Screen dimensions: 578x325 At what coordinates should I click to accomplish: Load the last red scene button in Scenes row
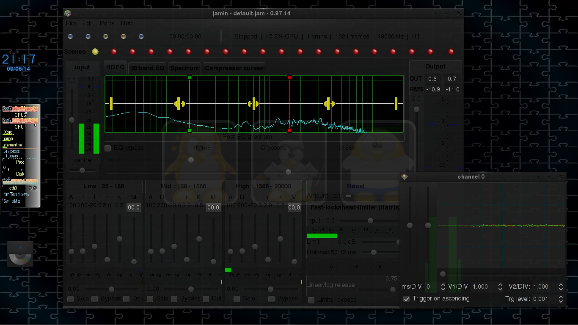tap(451, 52)
